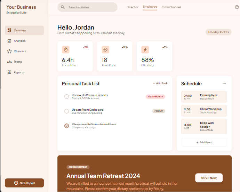The image size is (240, 192).
Task: Click the Due Tomorrow • Engineering text
Action: click(87, 113)
